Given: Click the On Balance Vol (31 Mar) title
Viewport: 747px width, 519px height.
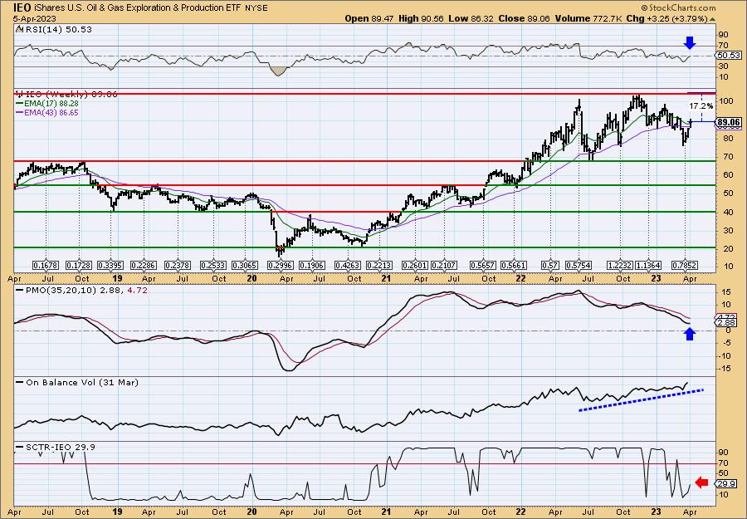Looking at the screenshot, I should [82, 382].
